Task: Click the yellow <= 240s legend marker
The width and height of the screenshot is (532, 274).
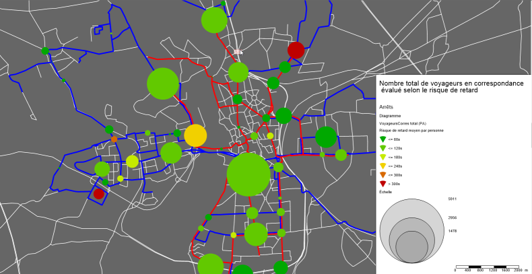Action: click(383, 165)
